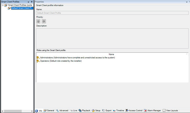Move profile priority down with arrow button

click(44, 21)
